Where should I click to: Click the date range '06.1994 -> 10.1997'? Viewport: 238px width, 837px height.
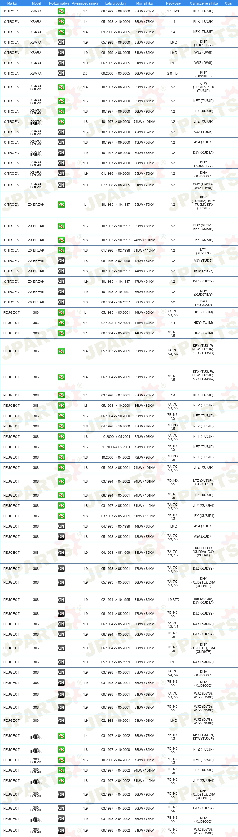(115, 302)
